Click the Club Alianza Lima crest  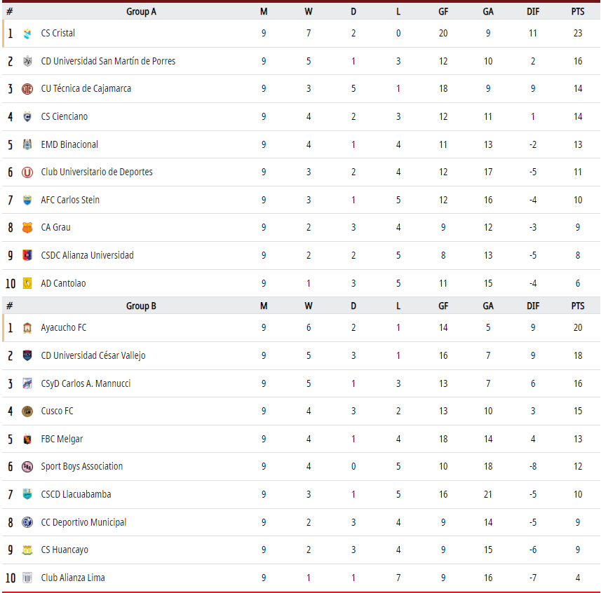(27, 578)
